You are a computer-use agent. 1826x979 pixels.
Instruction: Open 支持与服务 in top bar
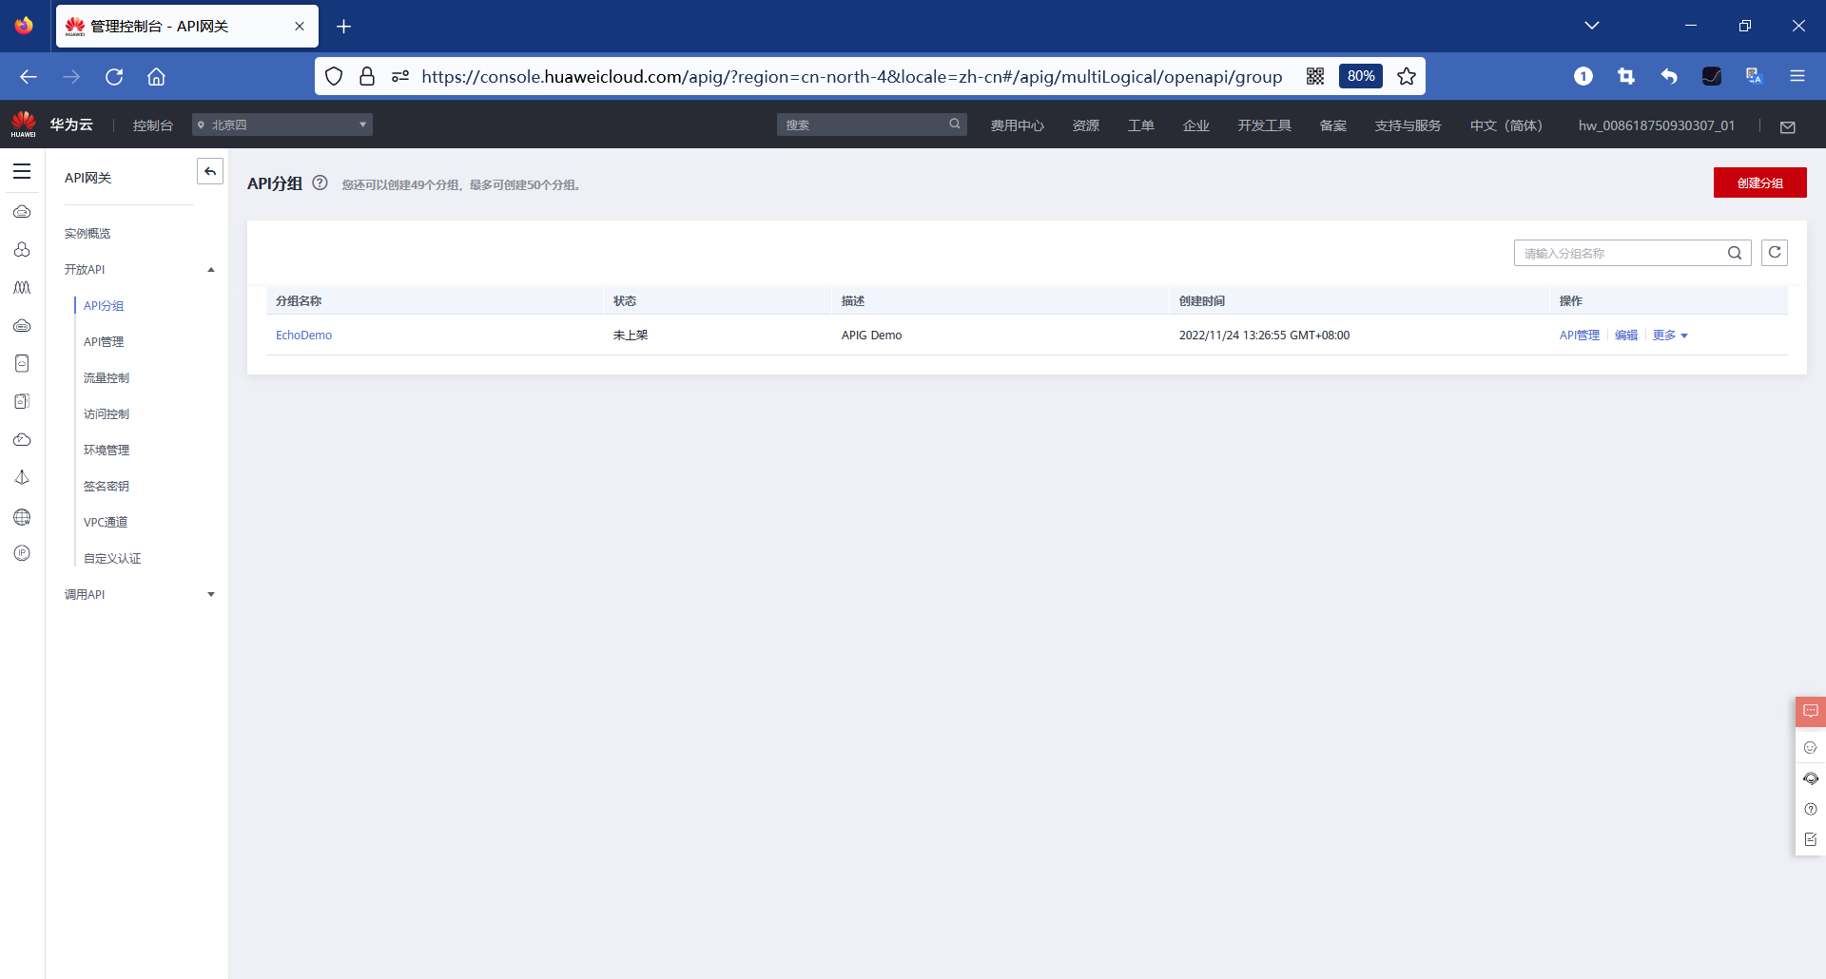coord(1408,125)
